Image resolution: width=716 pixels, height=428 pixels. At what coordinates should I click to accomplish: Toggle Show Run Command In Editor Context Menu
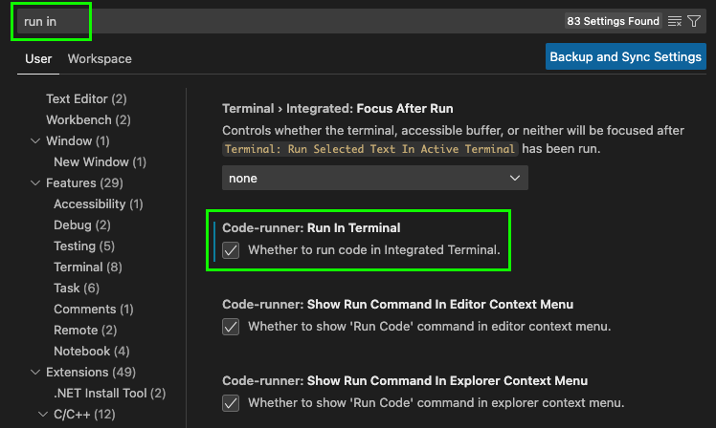coord(231,327)
